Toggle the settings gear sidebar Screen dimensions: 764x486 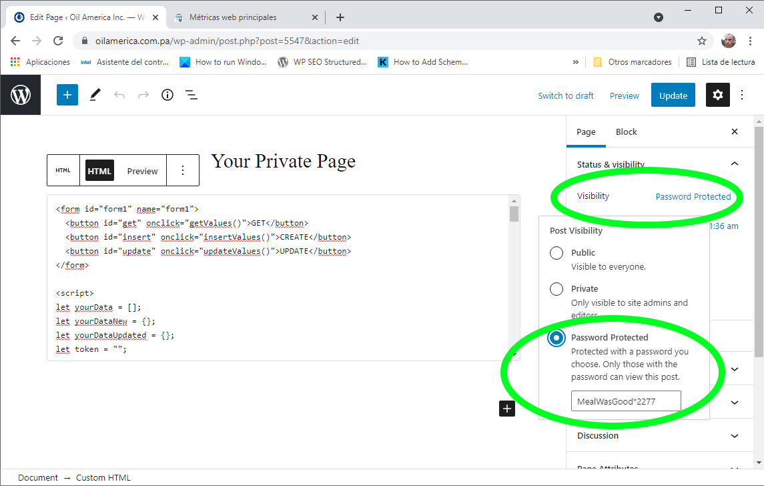pos(718,95)
